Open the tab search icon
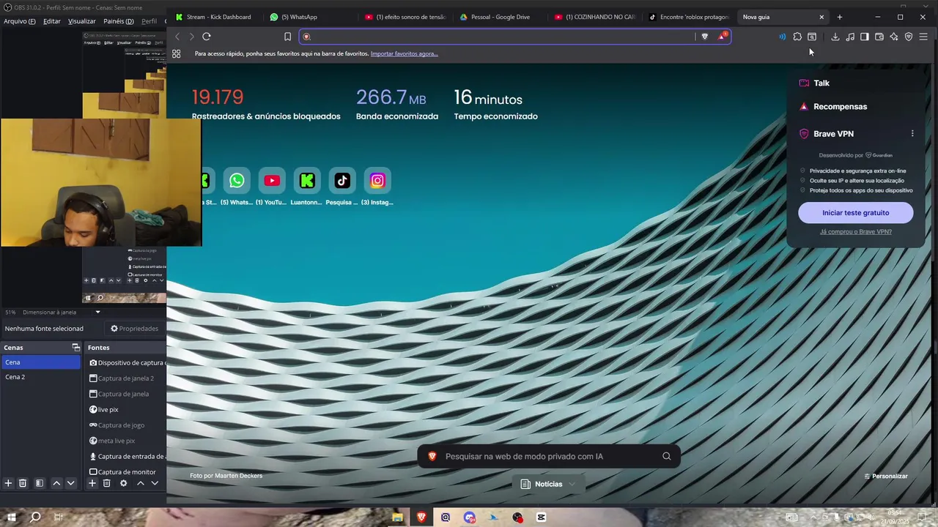Image resolution: width=938 pixels, height=527 pixels. [x=812, y=37]
